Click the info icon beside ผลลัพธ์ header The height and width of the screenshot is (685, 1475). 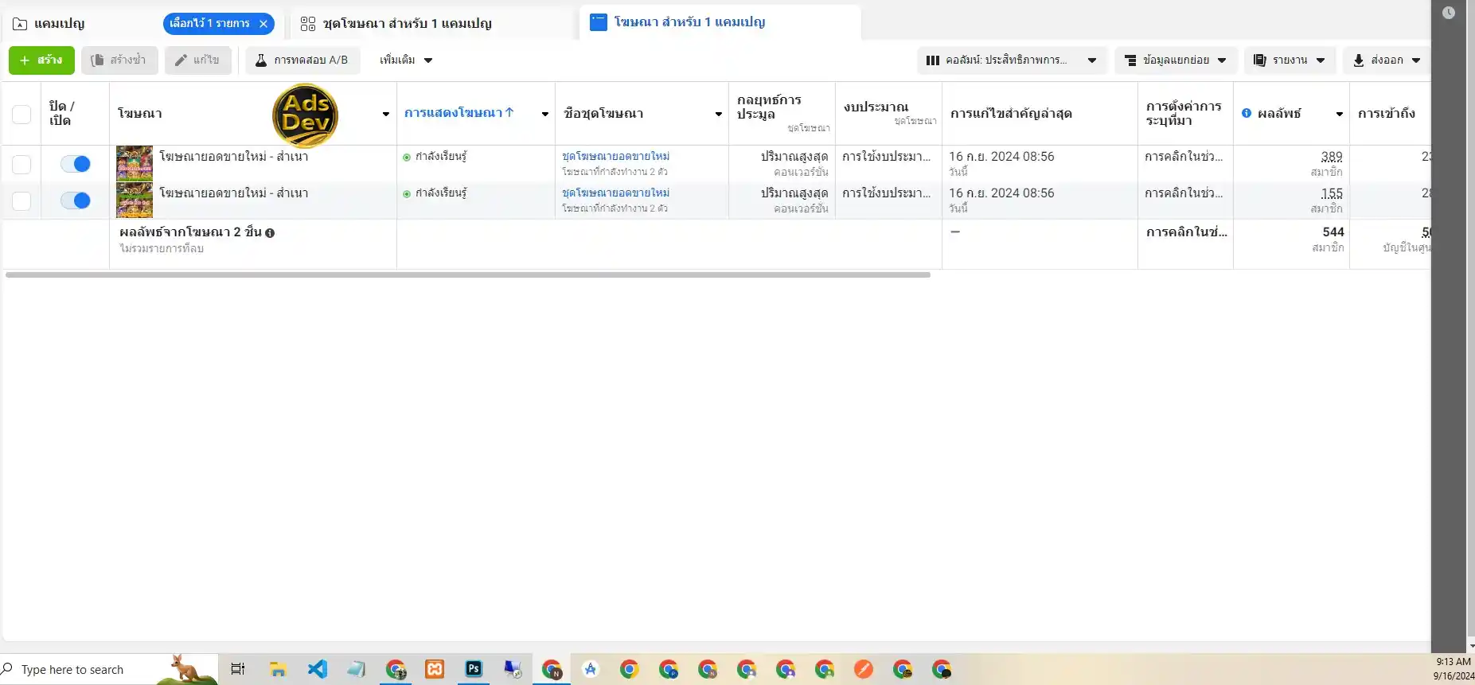coord(1247,113)
